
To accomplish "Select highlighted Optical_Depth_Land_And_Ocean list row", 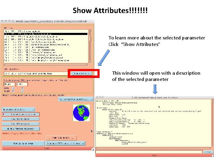I will click(46, 34).
